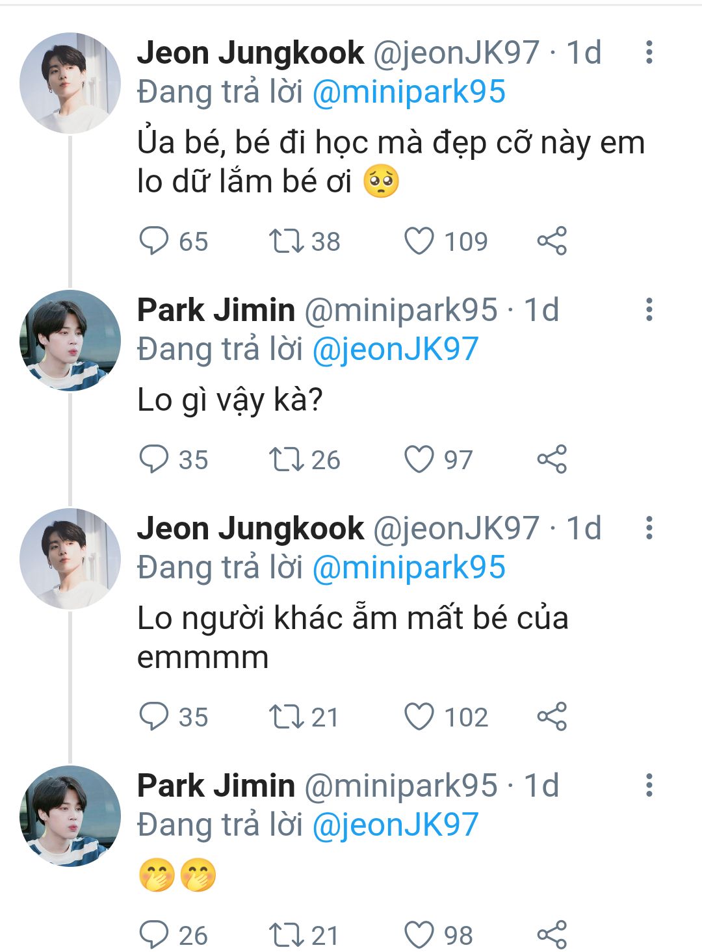Open the Park Jimin display name in the last tweet
Image resolution: width=702 pixels, height=952 pixels.
[x=216, y=786]
